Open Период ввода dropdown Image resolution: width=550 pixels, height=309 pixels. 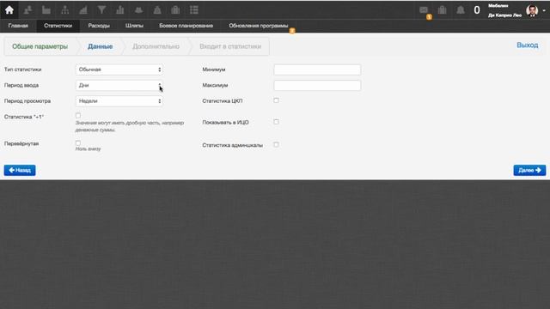coord(119,85)
